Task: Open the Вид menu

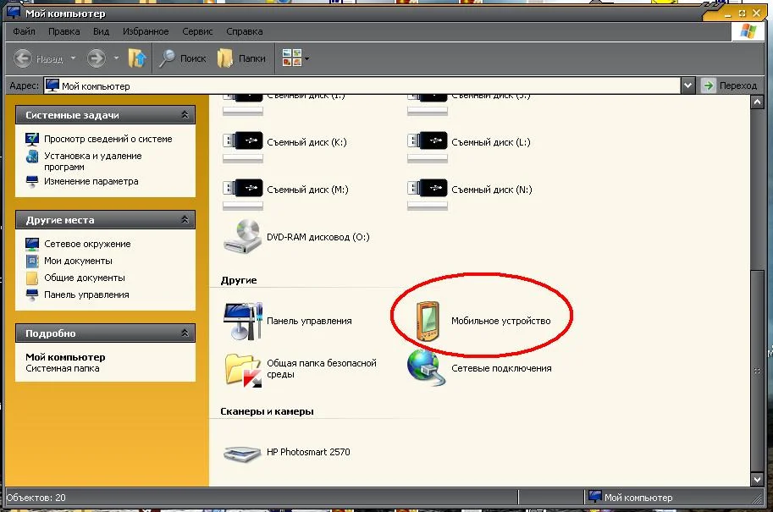Action: (x=101, y=31)
